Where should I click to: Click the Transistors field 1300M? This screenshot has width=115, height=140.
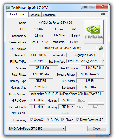(74, 42)
